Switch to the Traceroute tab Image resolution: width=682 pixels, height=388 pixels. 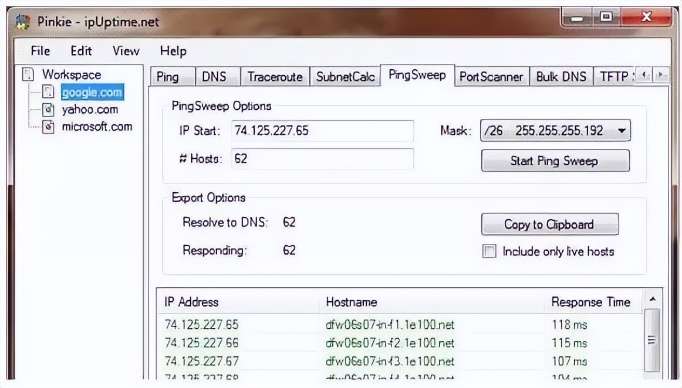275,77
